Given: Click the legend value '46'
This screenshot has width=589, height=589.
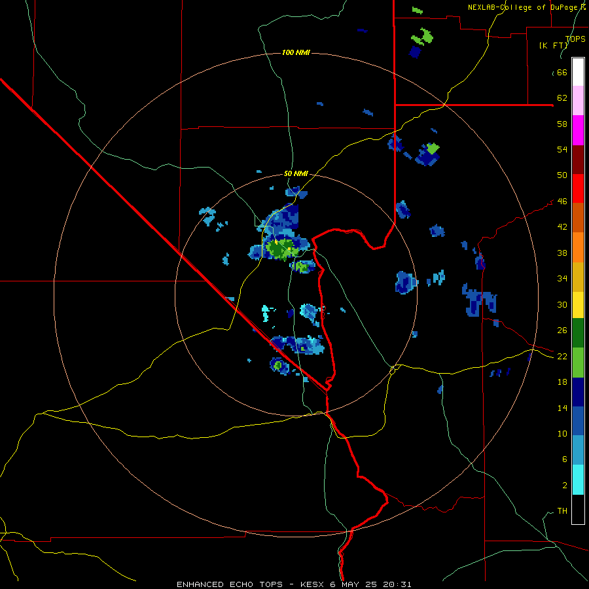Looking at the screenshot, I should [x=562, y=201].
